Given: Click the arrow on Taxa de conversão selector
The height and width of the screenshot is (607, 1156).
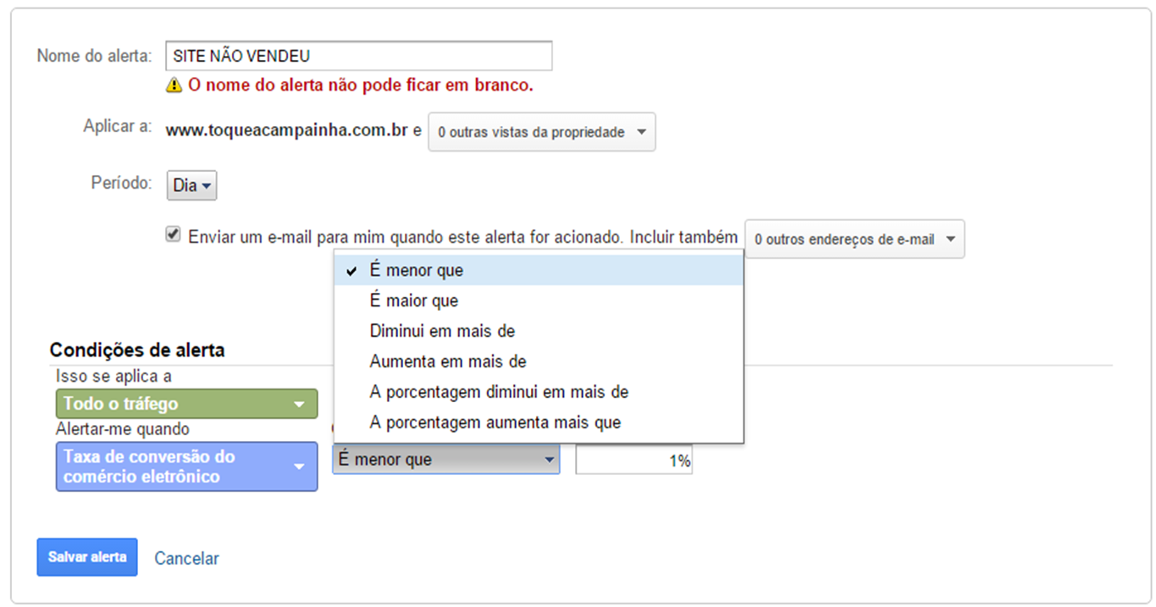Looking at the screenshot, I should pyautogui.click(x=301, y=466).
